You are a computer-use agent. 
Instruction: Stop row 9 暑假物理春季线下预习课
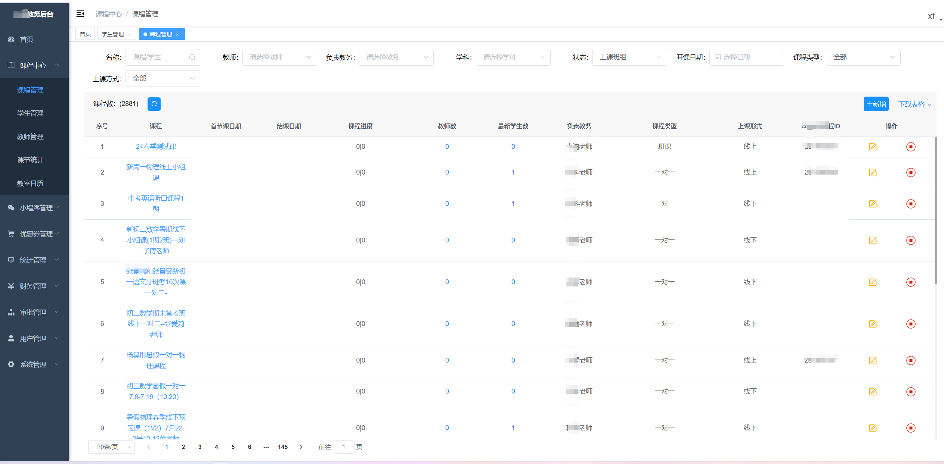click(x=911, y=428)
